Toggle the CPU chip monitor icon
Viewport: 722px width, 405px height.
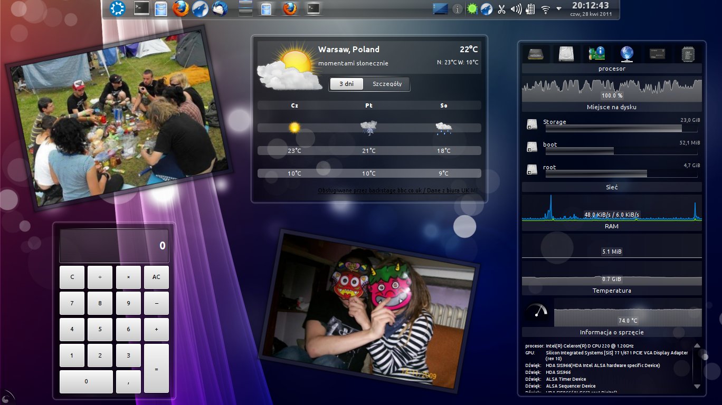688,54
